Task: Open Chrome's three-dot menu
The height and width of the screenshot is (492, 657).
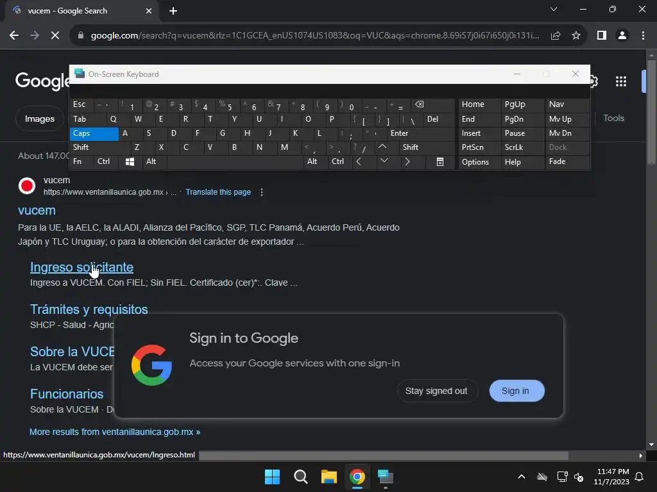Action: pos(643,36)
